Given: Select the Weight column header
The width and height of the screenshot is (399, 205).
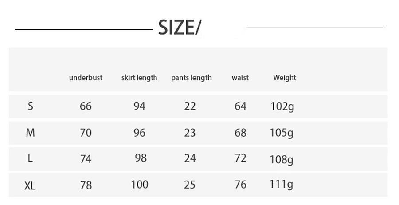Looking at the screenshot, I should point(285,78).
